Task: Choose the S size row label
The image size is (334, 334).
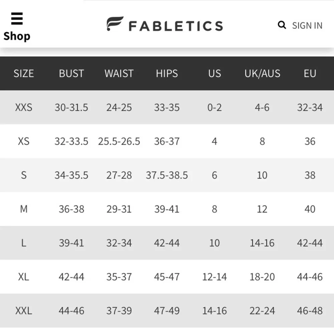Action: pos(24,175)
